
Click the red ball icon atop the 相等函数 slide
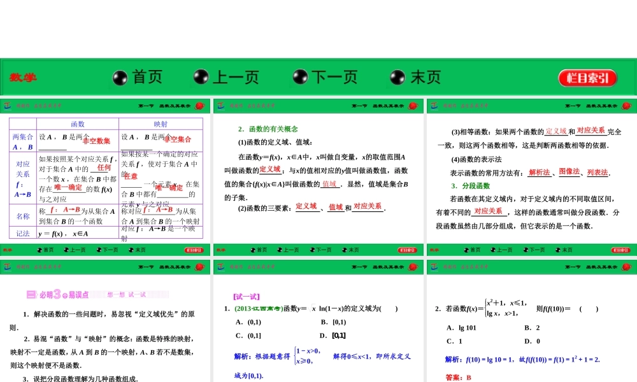[626, 106]
